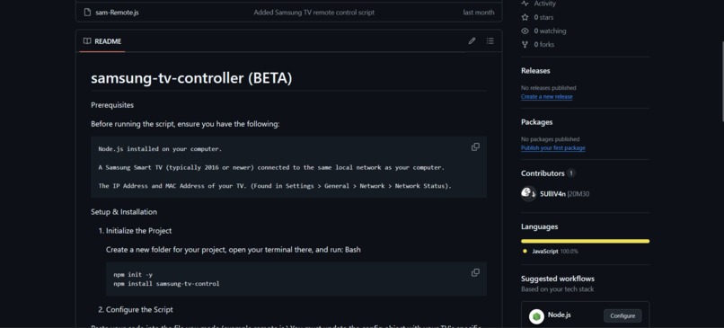Viewport: 724px width, 328px height.
Task: Select the README tab
Action: [102, 41]
